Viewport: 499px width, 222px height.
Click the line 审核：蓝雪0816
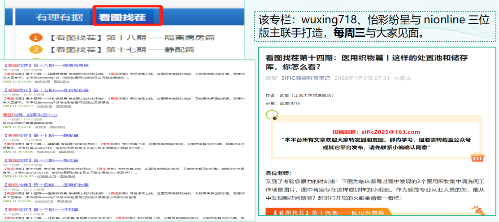pyautogui.click(x=283, y=103)
